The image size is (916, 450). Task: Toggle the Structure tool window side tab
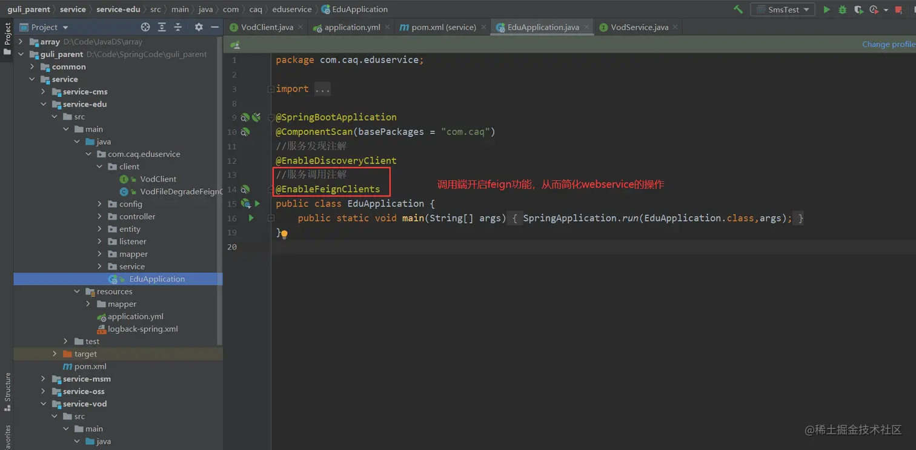point(7,392)
